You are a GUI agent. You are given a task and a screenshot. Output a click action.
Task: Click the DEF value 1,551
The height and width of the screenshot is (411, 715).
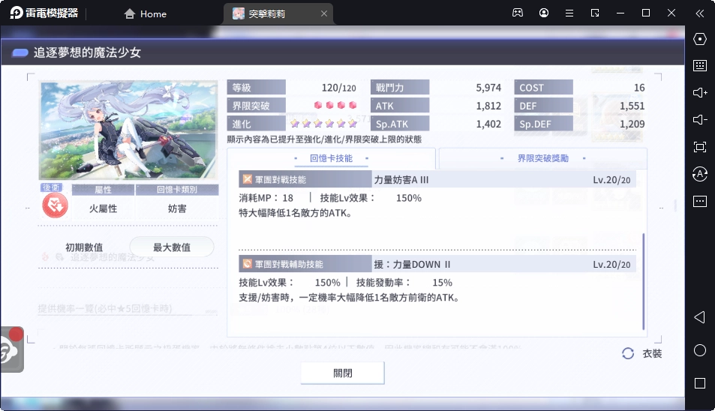[x=632, y=106]
